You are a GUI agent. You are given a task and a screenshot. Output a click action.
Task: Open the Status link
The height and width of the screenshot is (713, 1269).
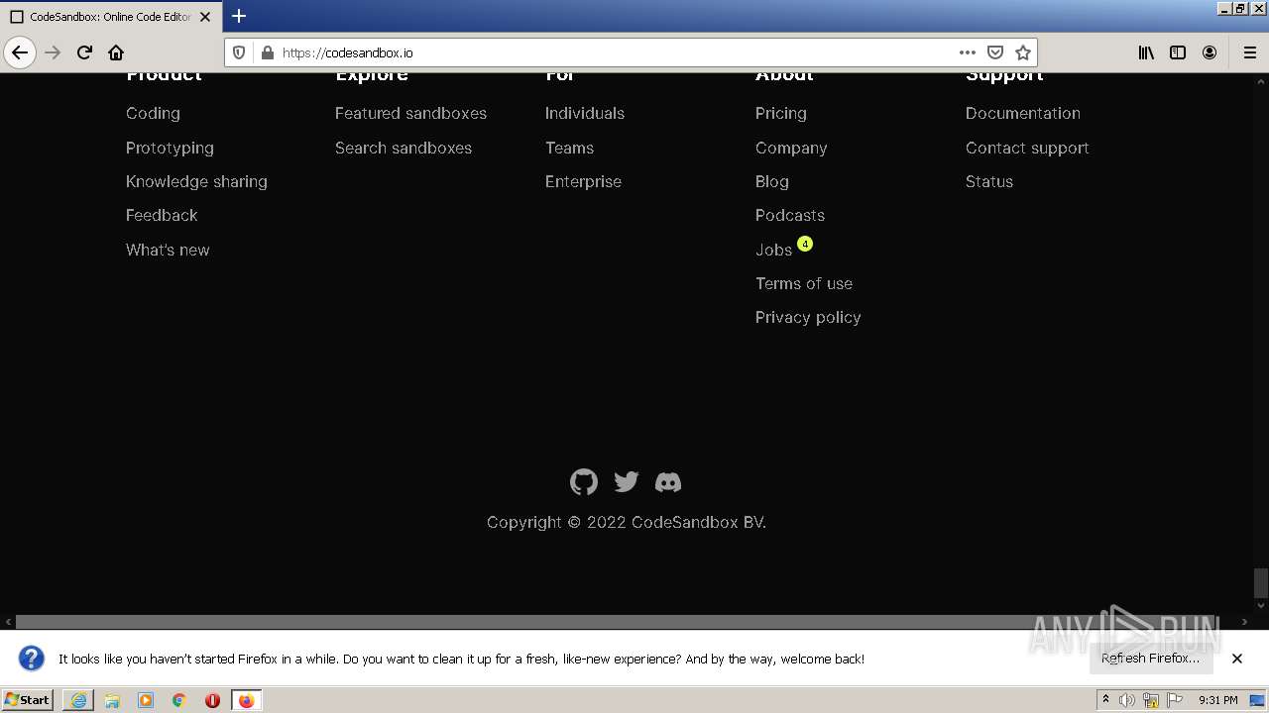click(x=989, y=181)
